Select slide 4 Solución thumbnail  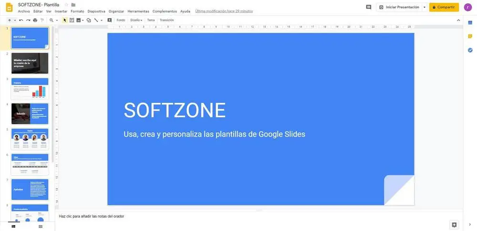[x=30, y=114]
